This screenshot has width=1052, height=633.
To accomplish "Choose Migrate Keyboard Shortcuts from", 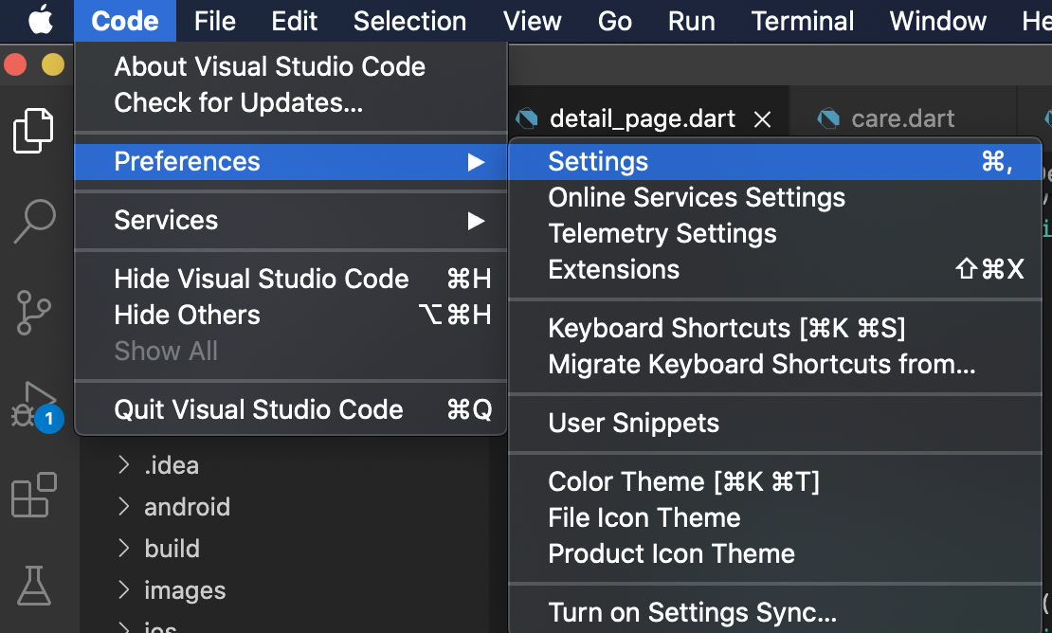I will click(775, 364).
